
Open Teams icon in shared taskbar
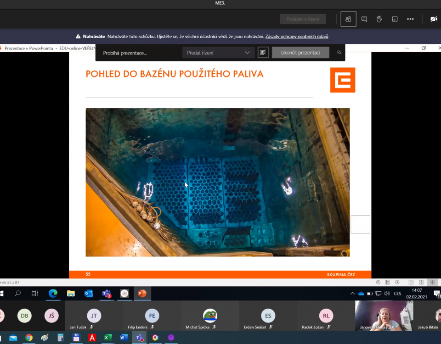(107, 294)
